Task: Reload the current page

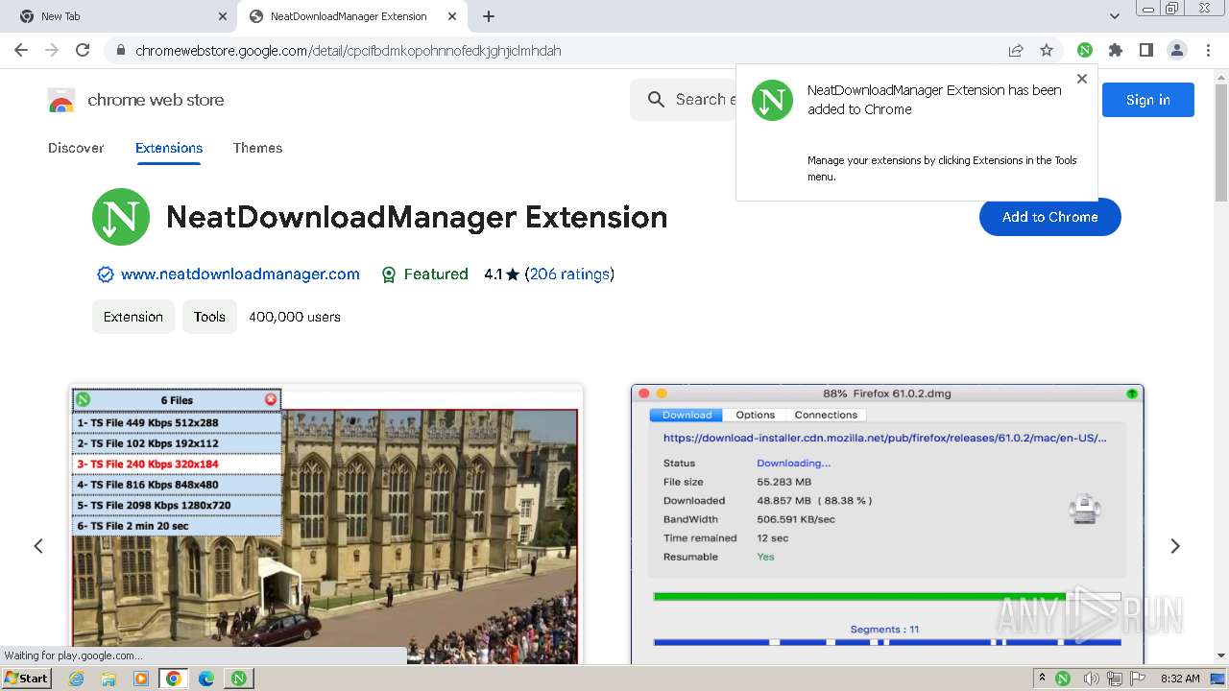Action: [x=83, y=50]
